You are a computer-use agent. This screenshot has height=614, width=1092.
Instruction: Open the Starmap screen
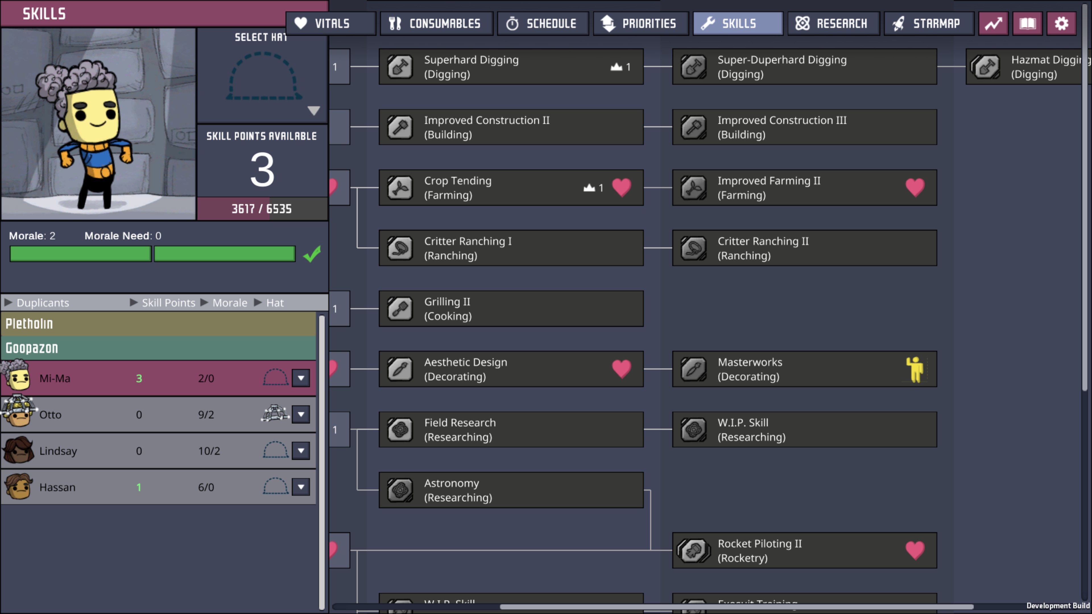coord(929,23)
